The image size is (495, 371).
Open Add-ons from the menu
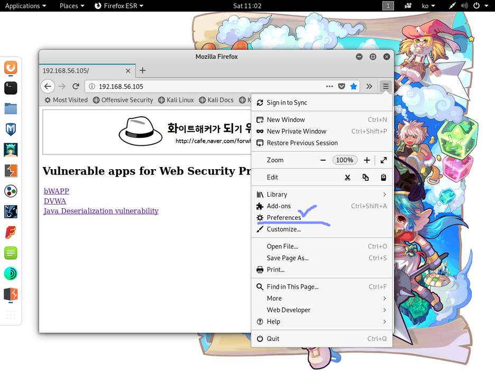coord(322,206)
